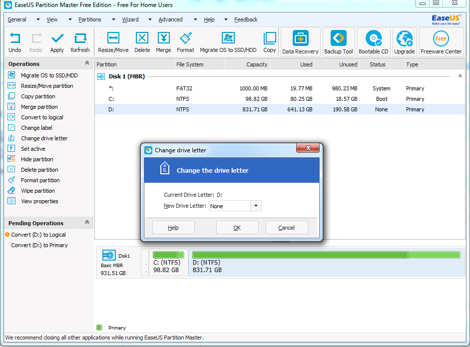Click the Disk 1 (MBR) disk icon
470x347 pixels.
point(101,77)
